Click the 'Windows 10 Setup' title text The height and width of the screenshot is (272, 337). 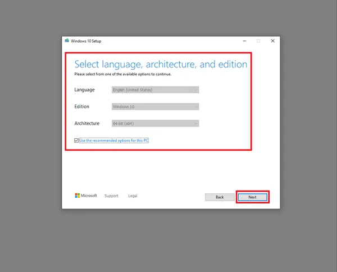(x=86, y=41)
